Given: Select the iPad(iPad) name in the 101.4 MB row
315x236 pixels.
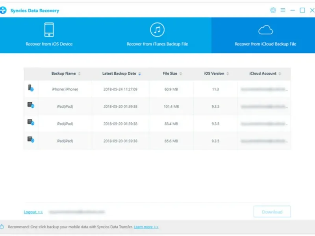Looking at the screenshot, I should coord(65,107).
